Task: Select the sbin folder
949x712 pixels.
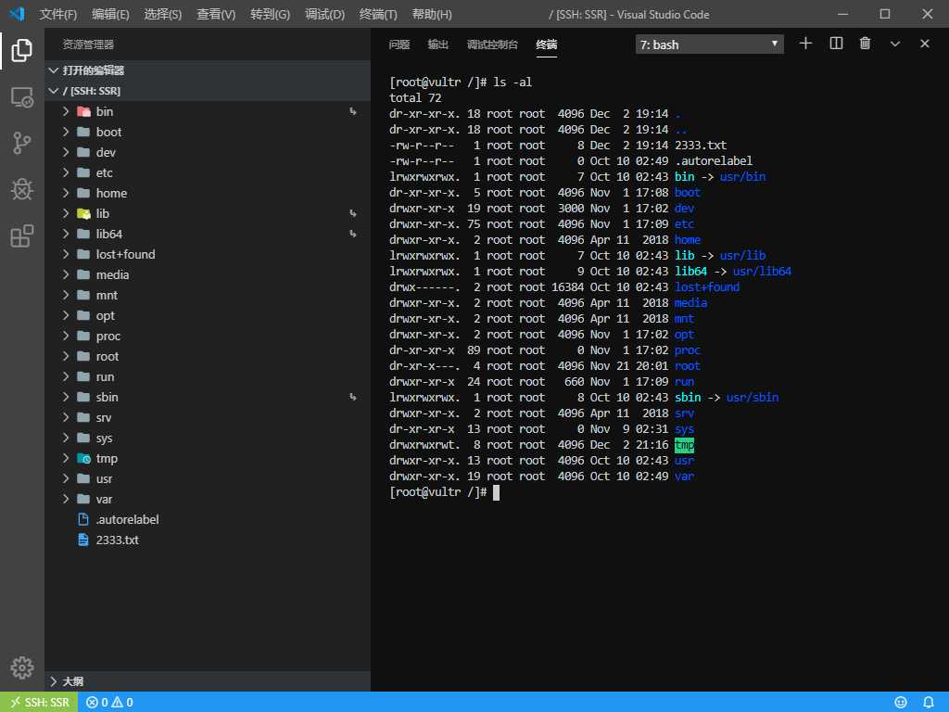Action: (x=208, y=397)
